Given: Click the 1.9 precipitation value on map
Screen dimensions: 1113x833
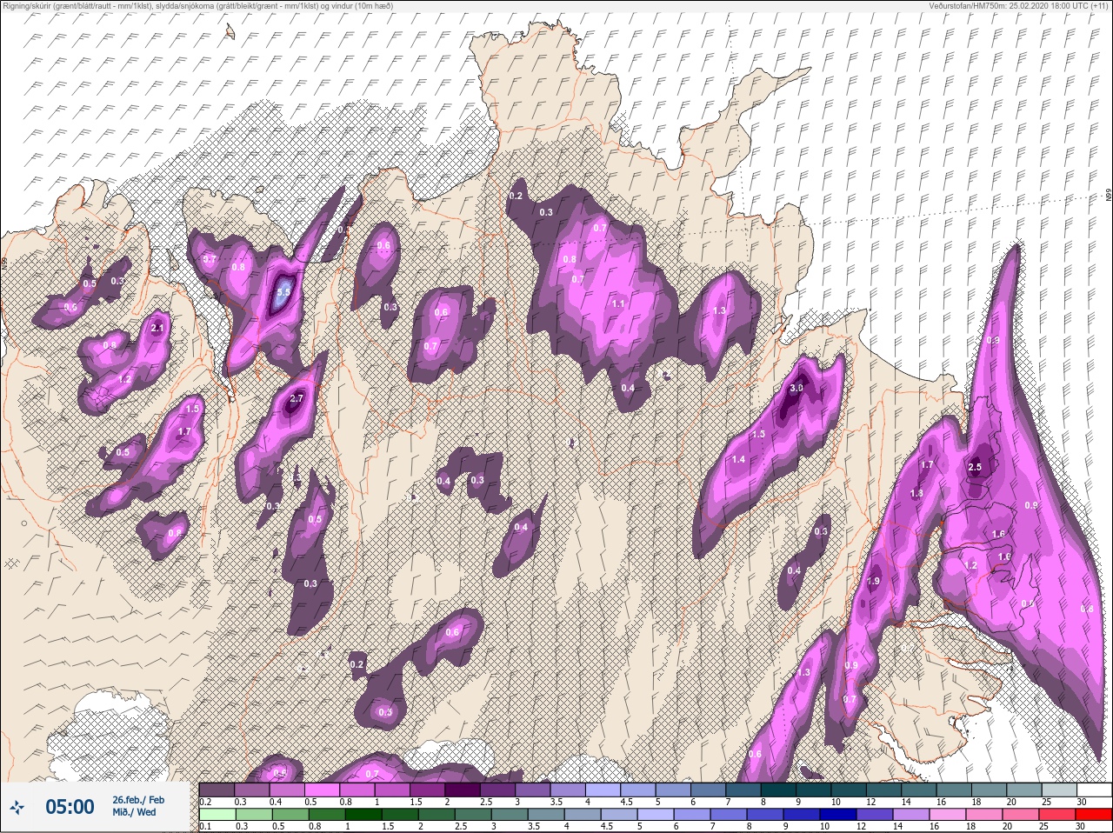Looking at the screenshot, I should point(874,581).
